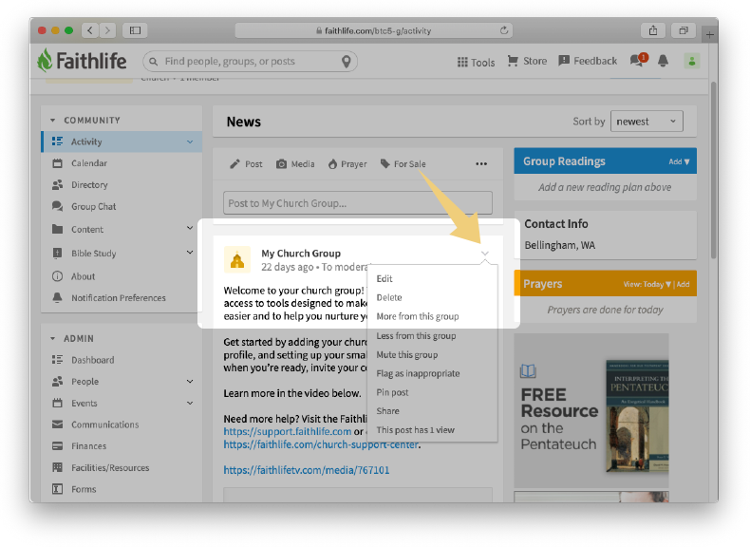This screenshot has height=547, width=750.
Task: Open a new Safari tab
Action: coord(710,34)
